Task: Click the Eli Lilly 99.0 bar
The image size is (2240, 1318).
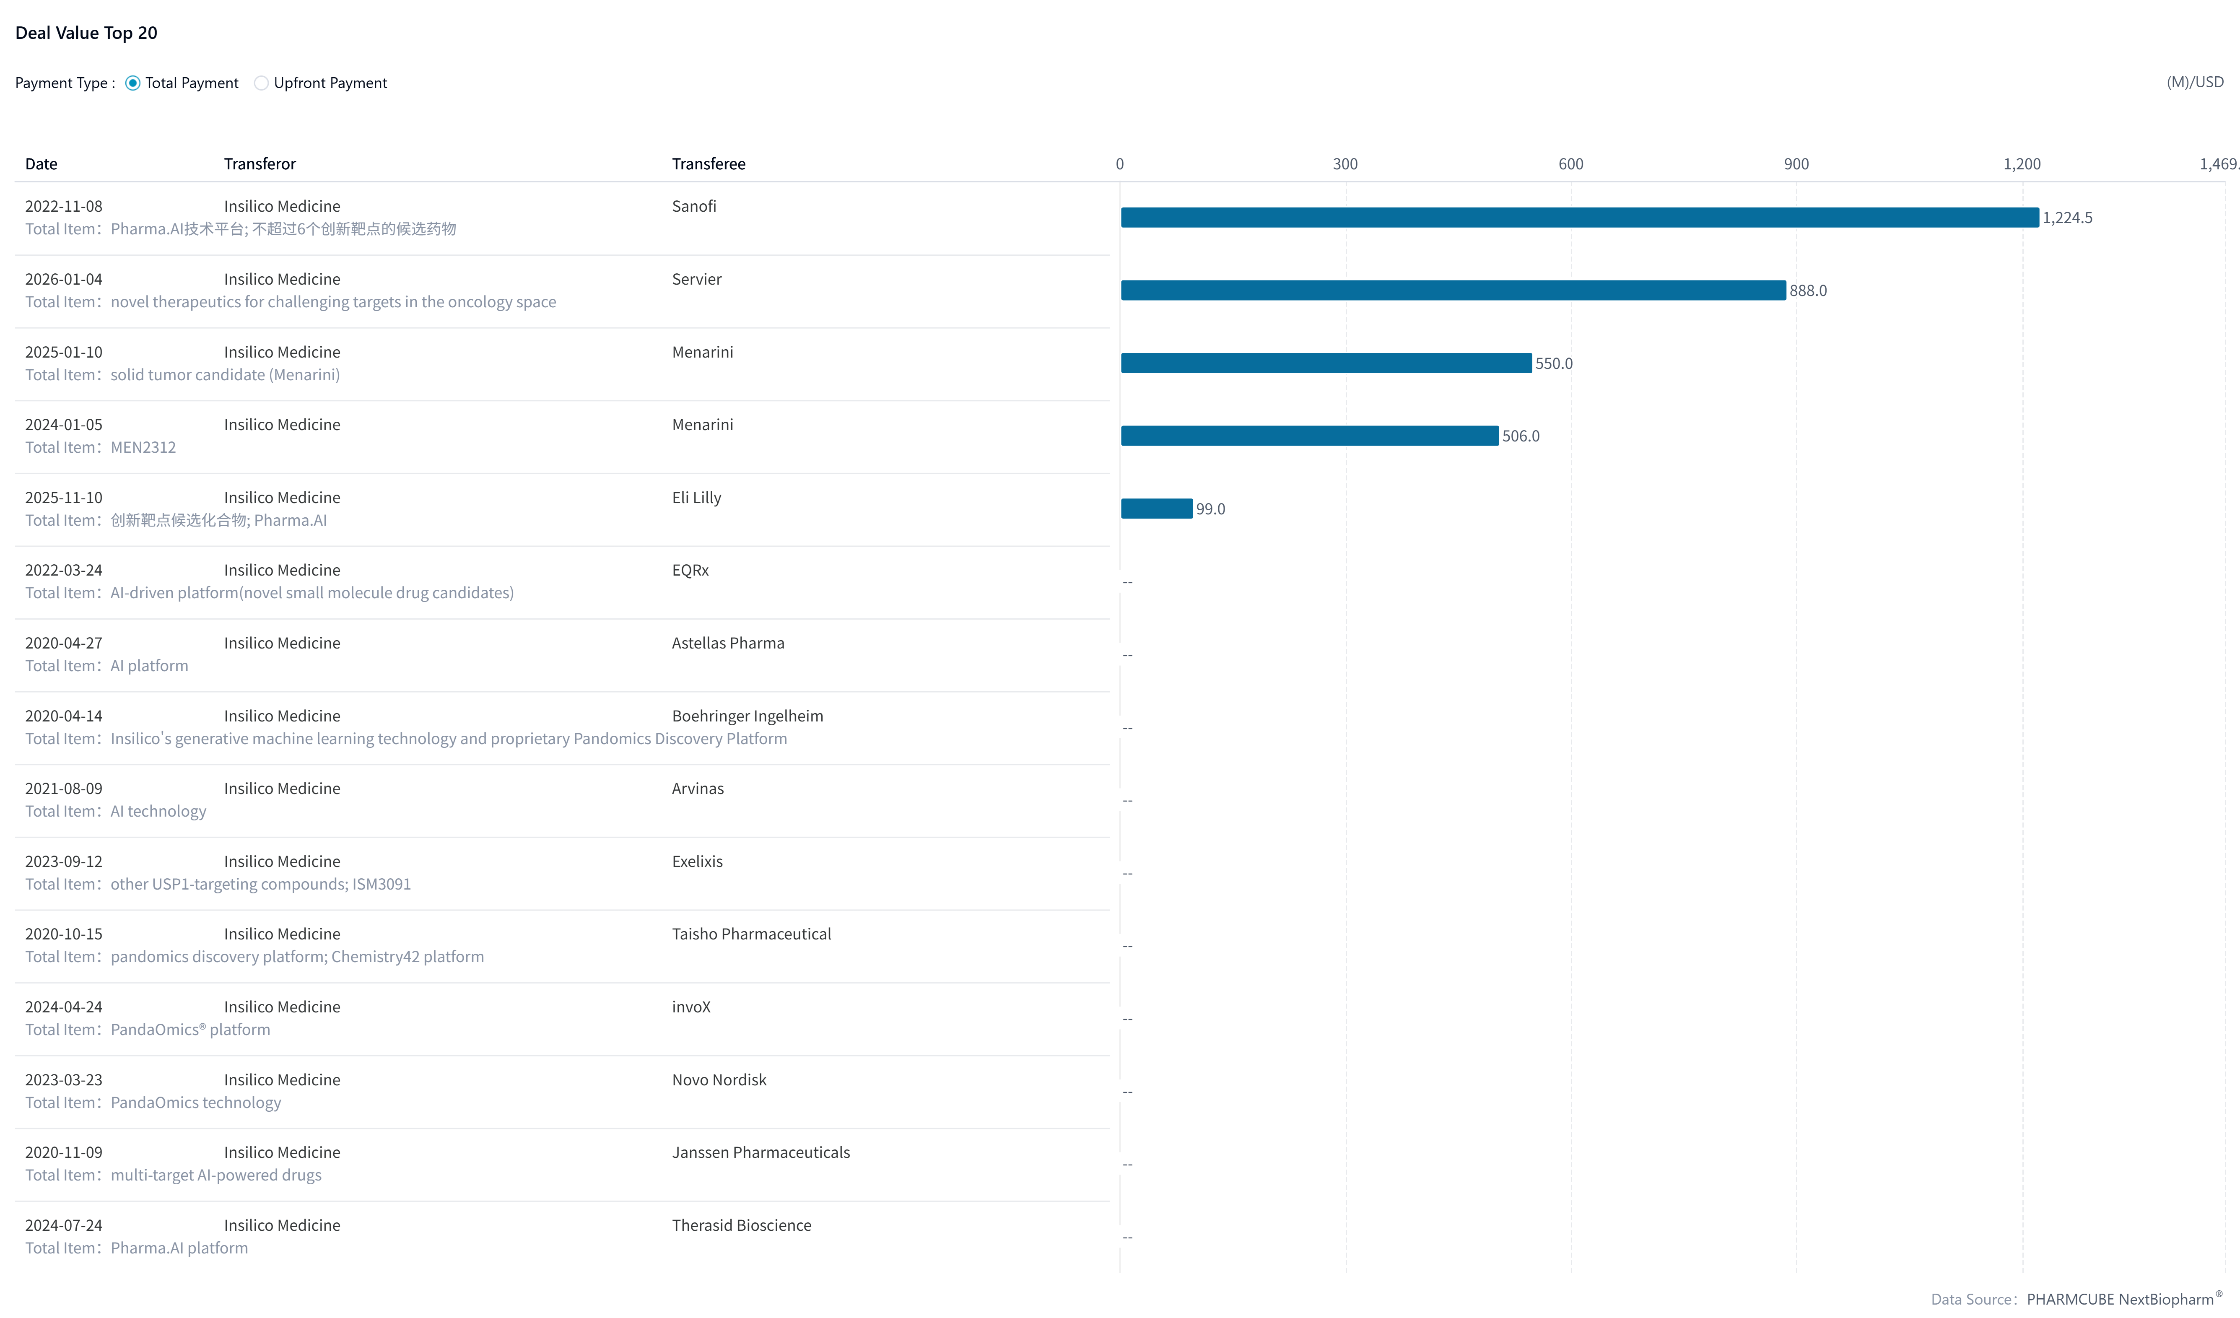Action: [x=1155, y=509]
